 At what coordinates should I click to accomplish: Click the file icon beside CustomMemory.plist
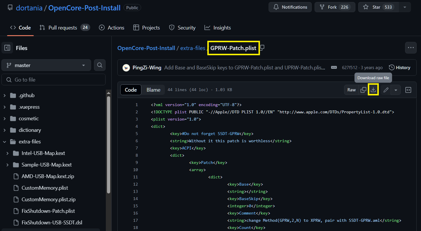[16, 188]
